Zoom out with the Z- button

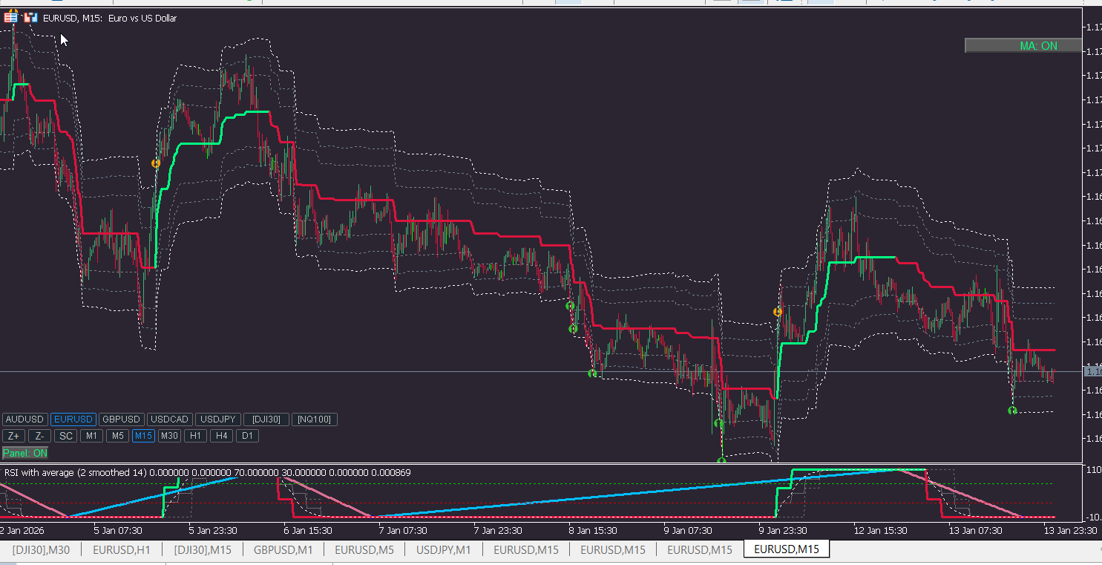40,436
